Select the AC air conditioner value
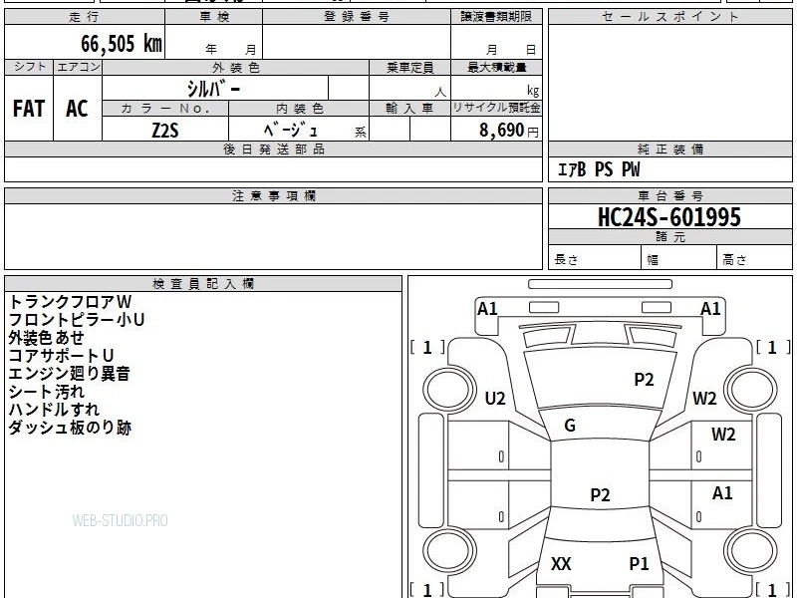 coord(78,109)
